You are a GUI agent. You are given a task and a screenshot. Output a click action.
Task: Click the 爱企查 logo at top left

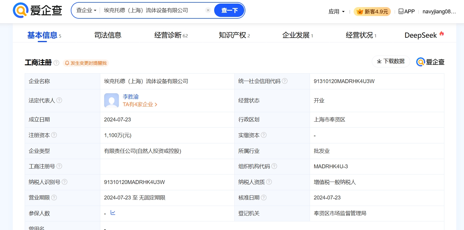point(37,11)
